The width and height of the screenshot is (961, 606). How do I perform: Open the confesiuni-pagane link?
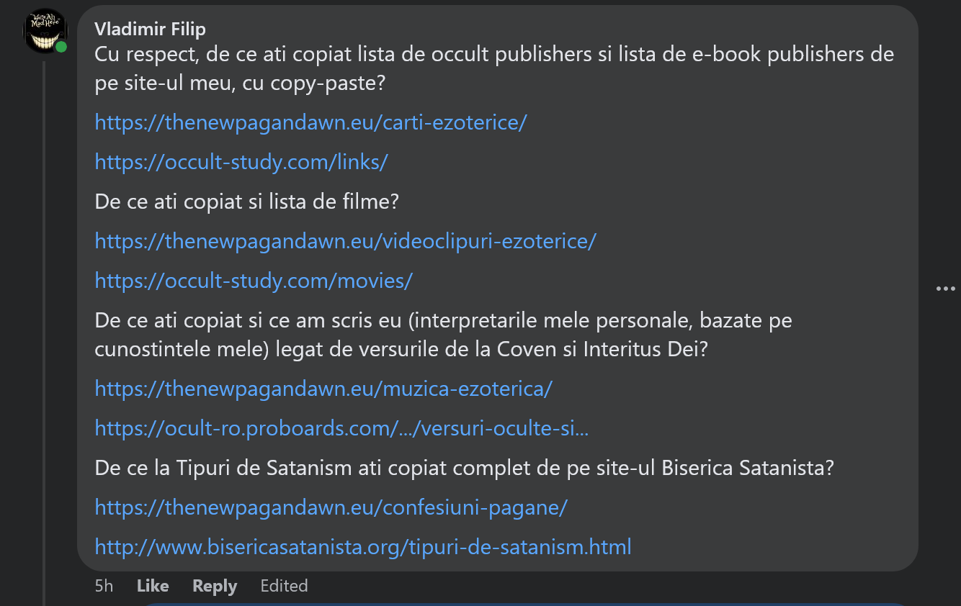tap(331, 507)
